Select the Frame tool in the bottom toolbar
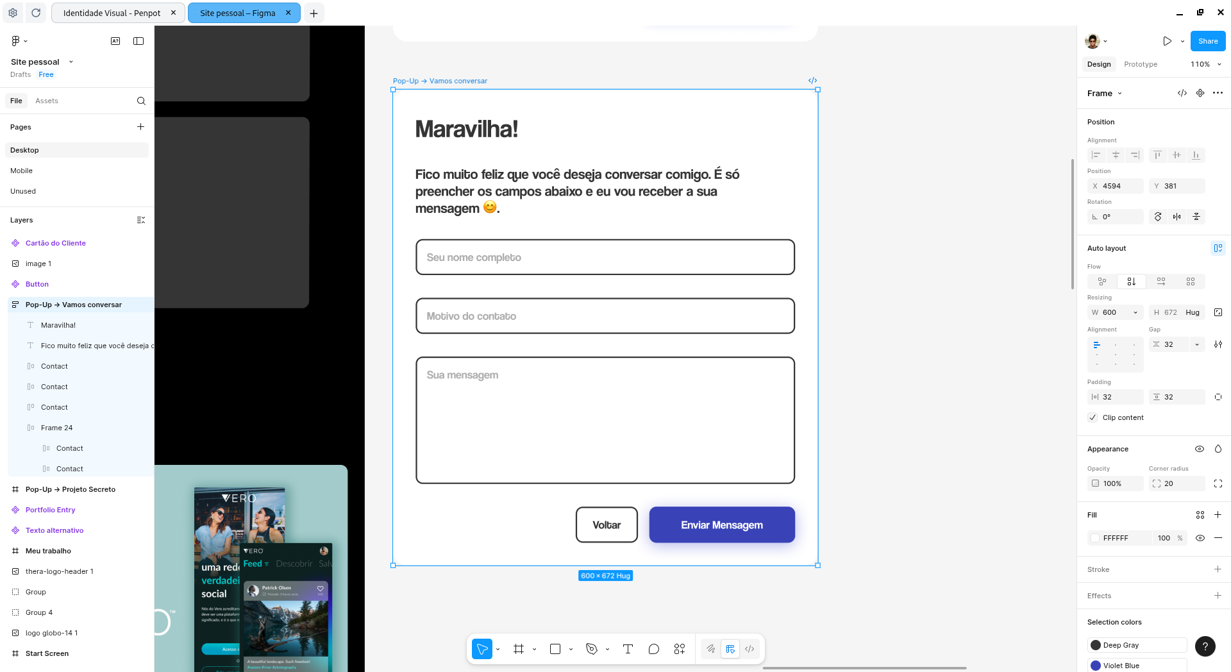This screenshot has height=672, width=1231. click(x=519, y=649)
